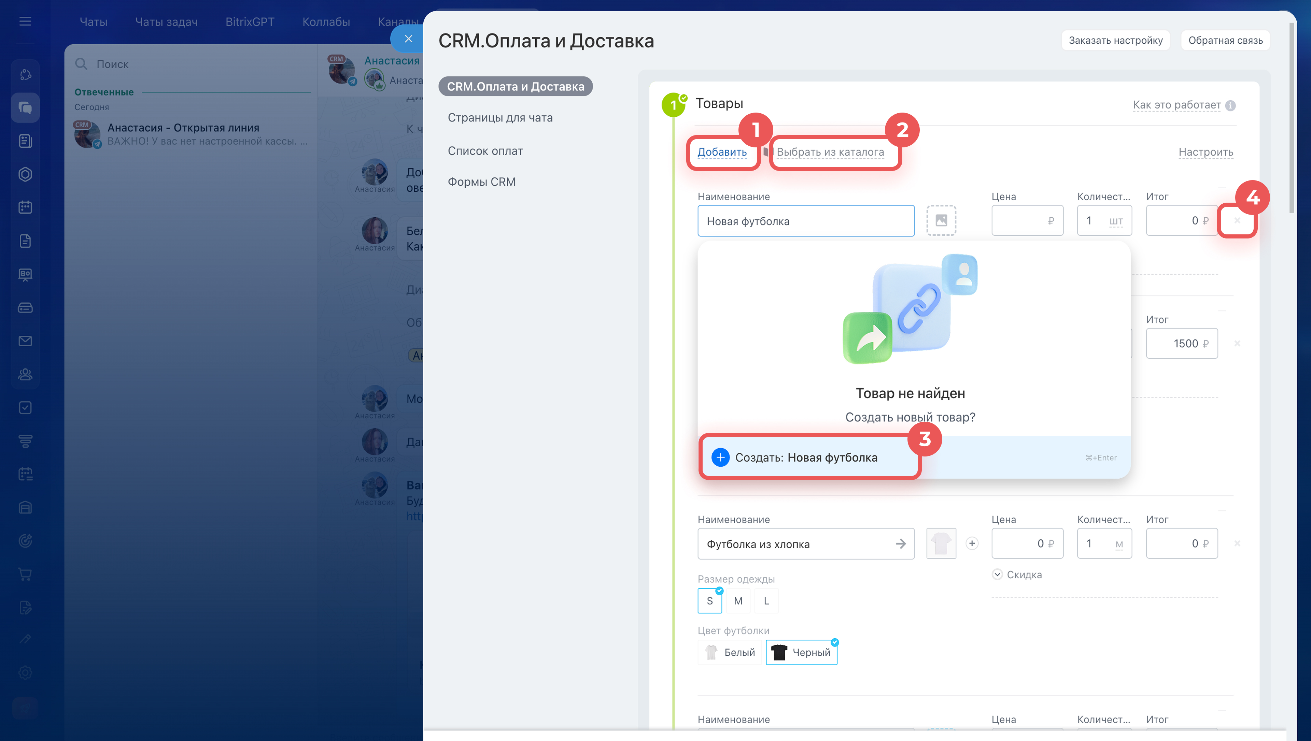This screenshot has width=1311, height=741.
Task: Select size S for the clothing
Action: 709,601
